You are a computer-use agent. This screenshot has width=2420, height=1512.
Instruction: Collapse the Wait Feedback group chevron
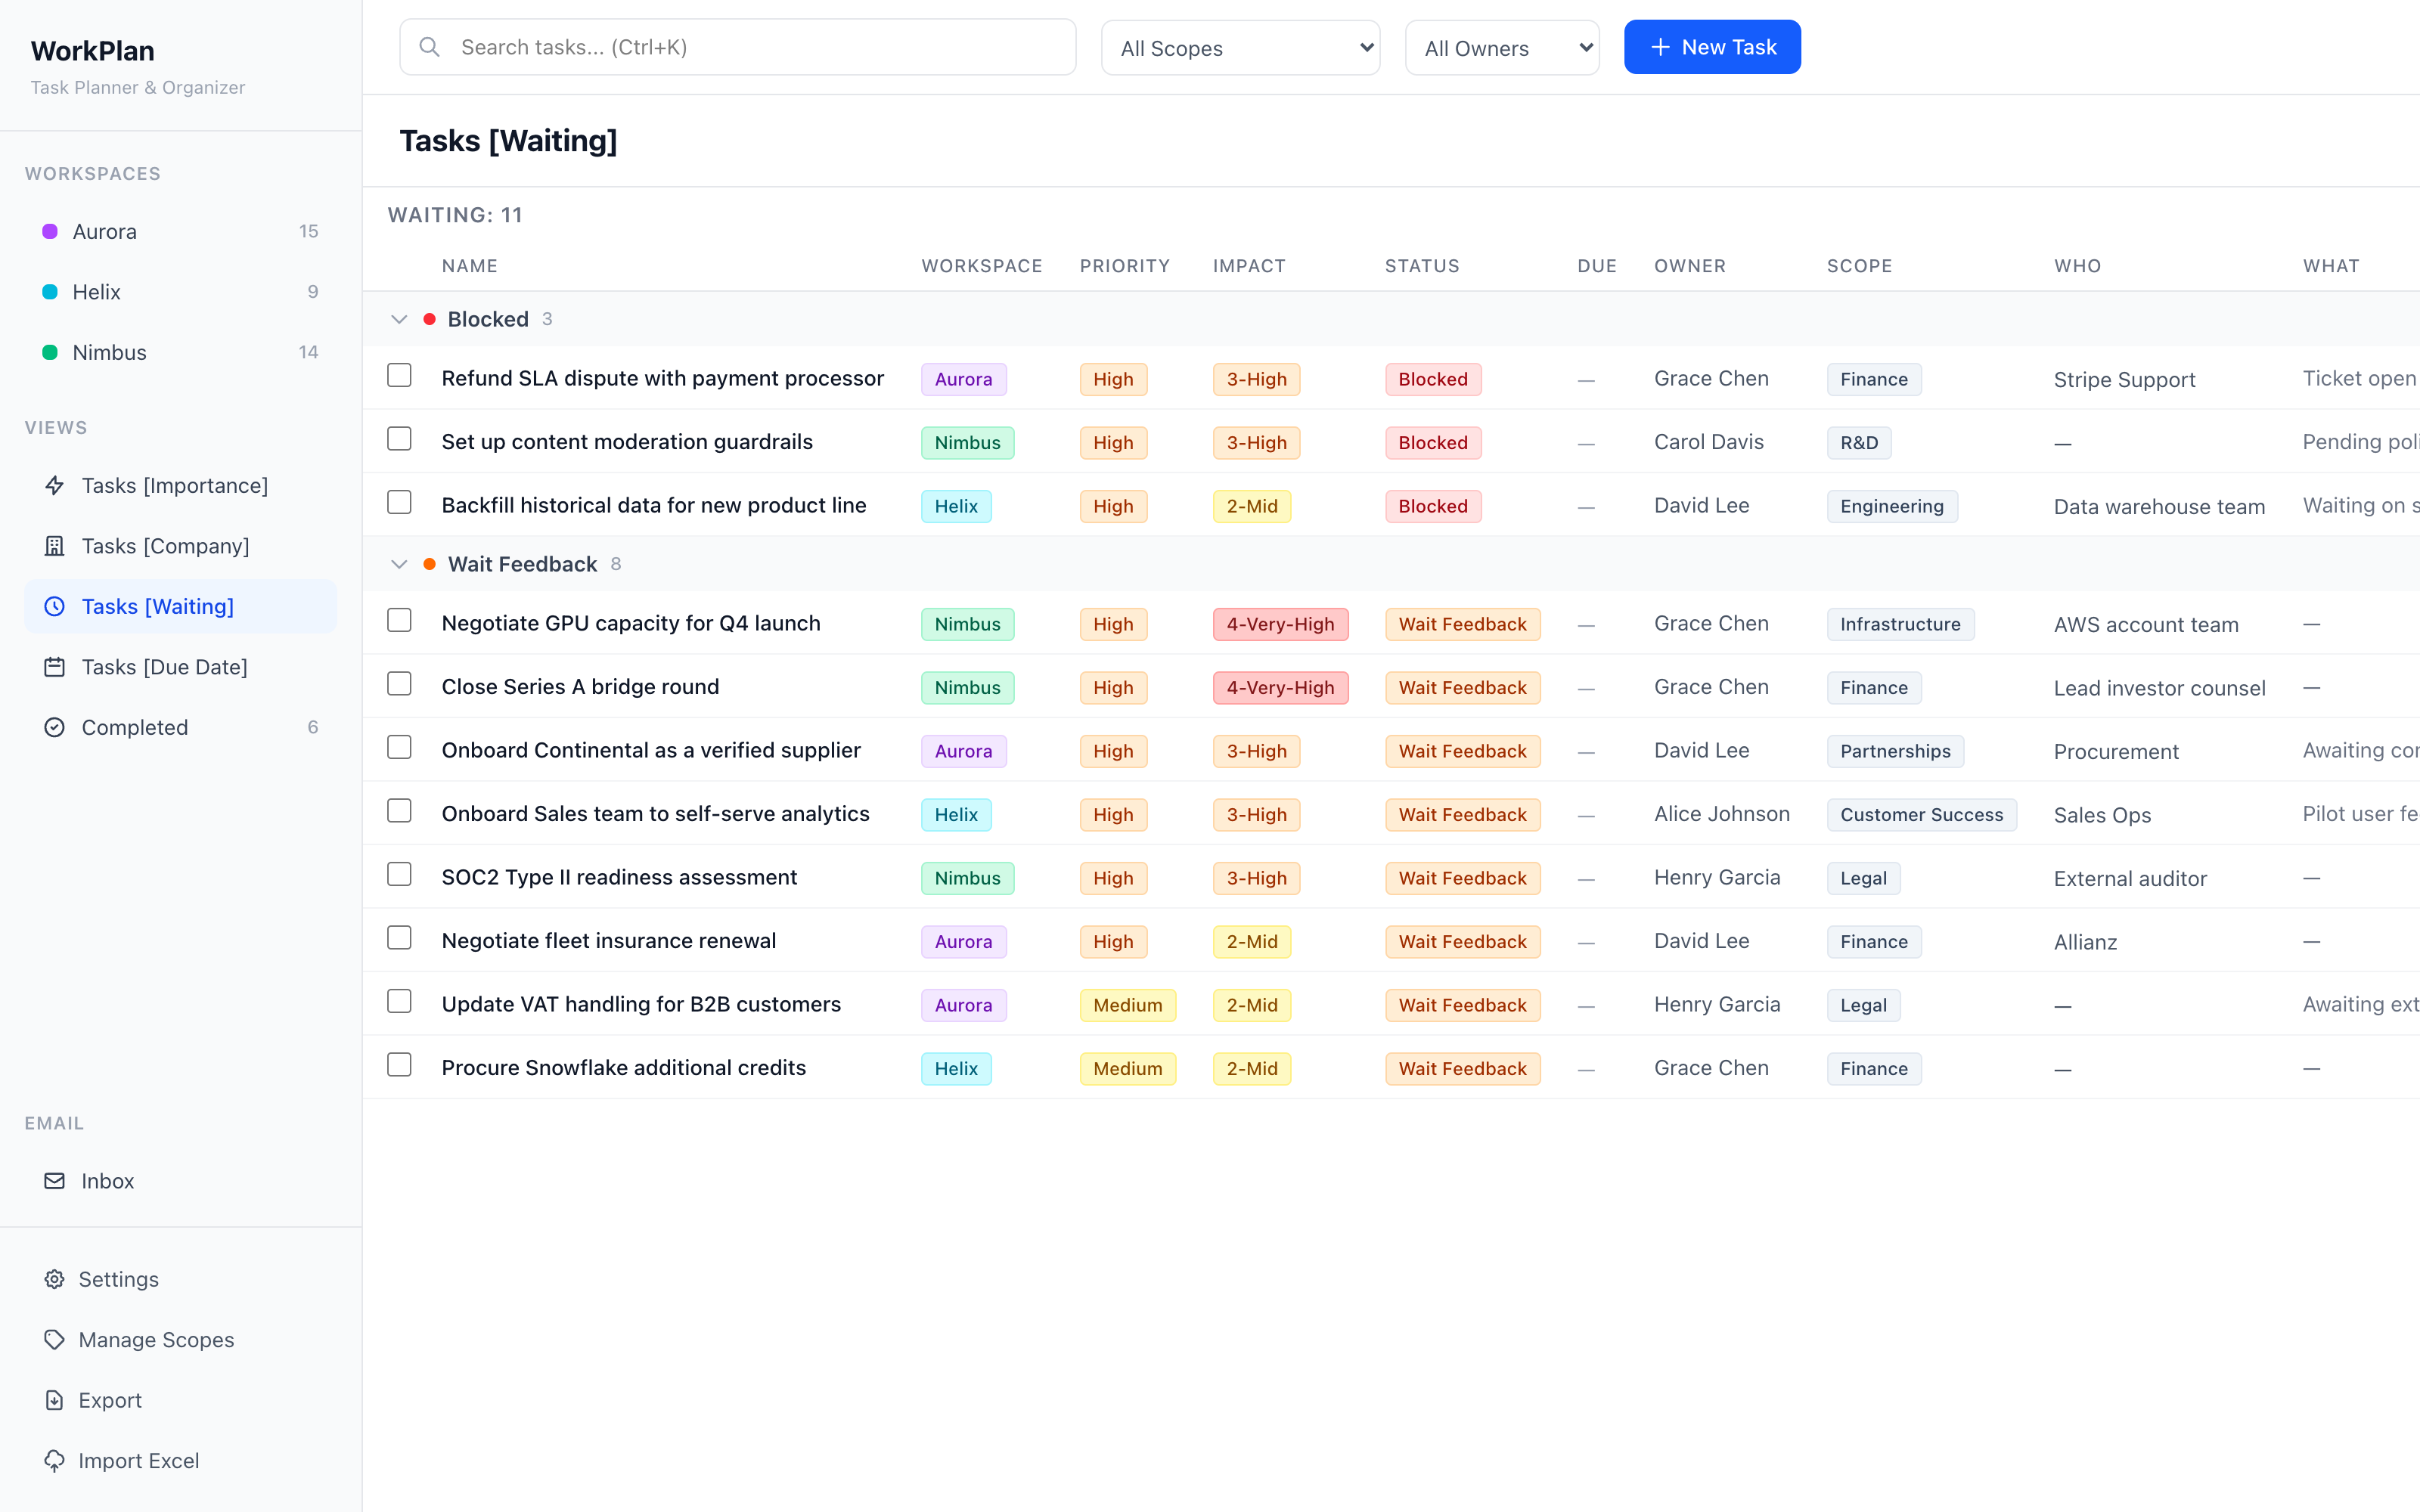(x=400, y=565)
